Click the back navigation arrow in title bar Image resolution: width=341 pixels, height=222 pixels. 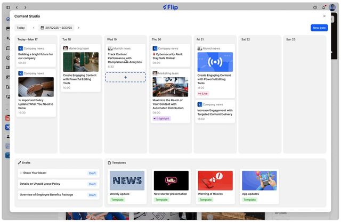pyautogui.click(x=17, y=7)
